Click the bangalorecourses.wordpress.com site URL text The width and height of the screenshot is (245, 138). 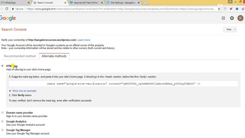point(52,40)
